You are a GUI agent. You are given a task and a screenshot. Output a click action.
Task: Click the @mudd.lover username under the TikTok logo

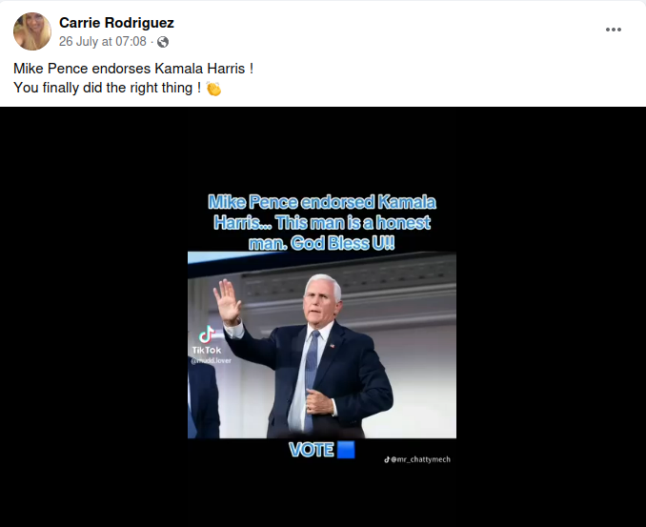tap(211, 360)
